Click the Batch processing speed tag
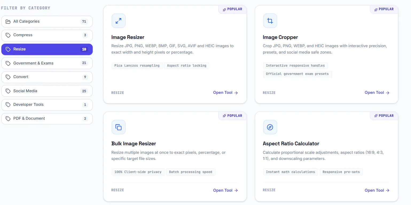Viewport: 411px width, 205px height. tap(190, 172)
